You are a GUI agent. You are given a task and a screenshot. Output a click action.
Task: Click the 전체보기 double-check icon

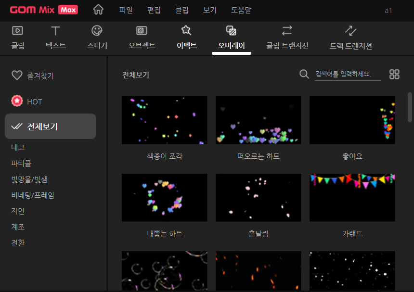coord(17,127)
